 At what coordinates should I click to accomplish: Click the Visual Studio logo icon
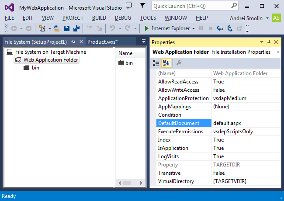10,7
